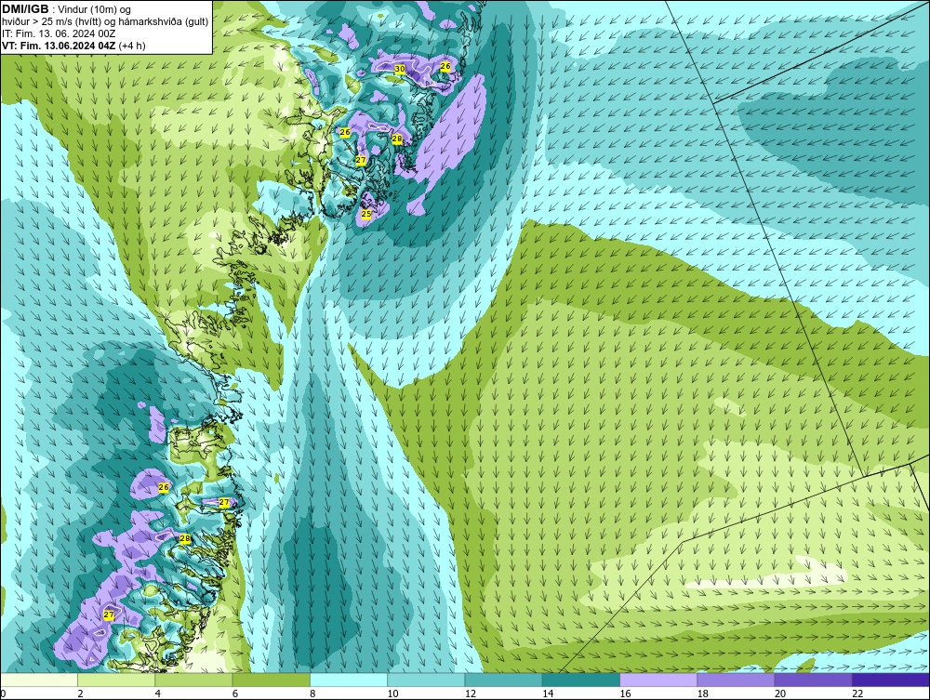Click the scale number 16 under the legend

coord(625,693)
